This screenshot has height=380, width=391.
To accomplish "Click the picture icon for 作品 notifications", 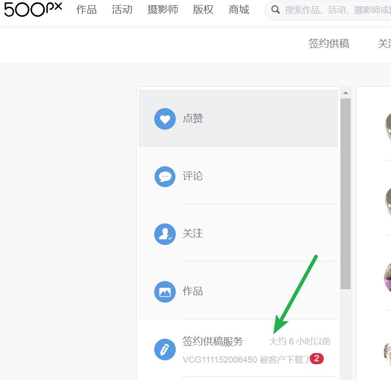I will point(165,292).
